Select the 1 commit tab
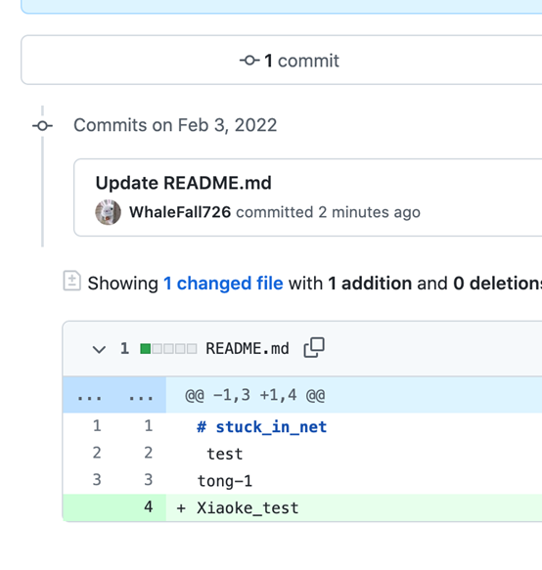Image resolution: width=542 pixels, height=570 pixels. [x=290, y=61]
